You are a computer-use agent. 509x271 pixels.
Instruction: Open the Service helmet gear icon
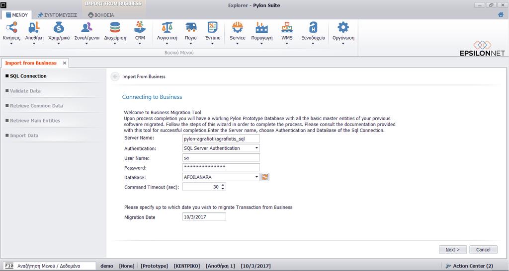coord(237,28)
